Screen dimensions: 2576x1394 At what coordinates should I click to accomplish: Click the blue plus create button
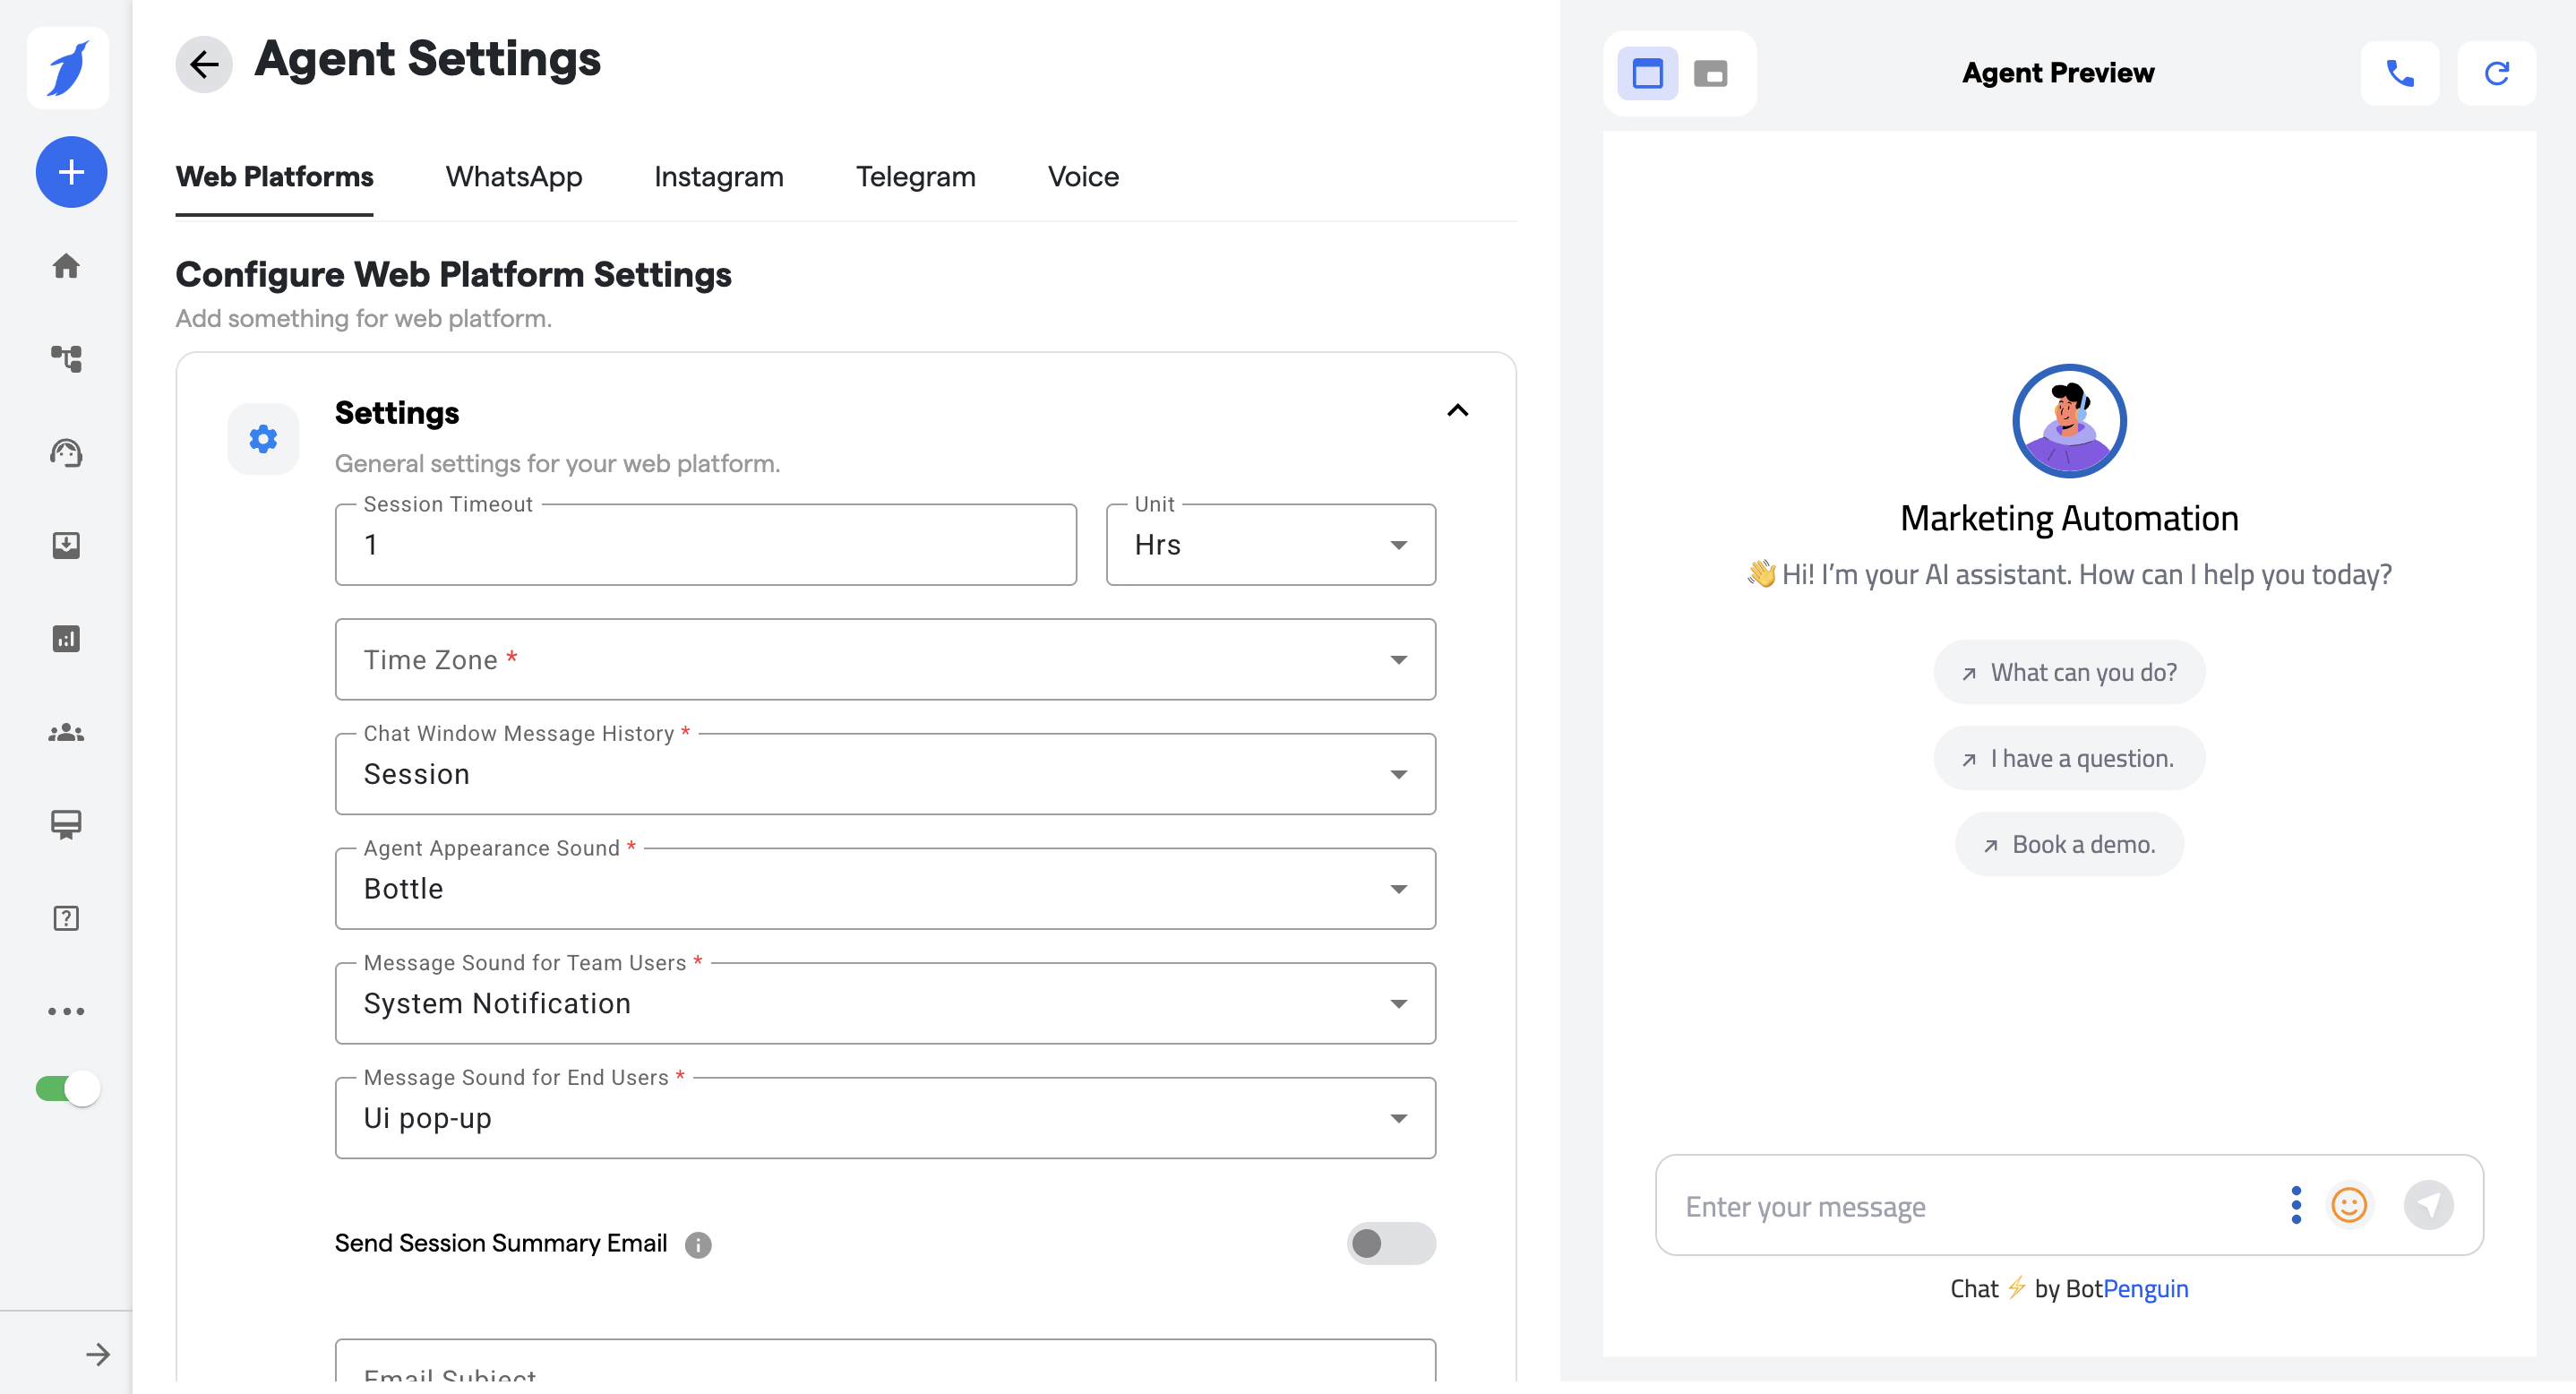pyautogui.click(x=71, y=172)
